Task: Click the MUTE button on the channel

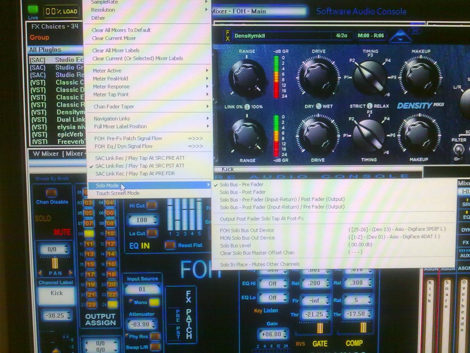Action: pos(62,232)
